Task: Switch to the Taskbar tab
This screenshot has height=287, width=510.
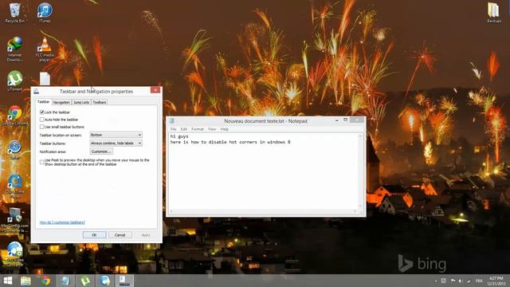Action: click(43, 102)
